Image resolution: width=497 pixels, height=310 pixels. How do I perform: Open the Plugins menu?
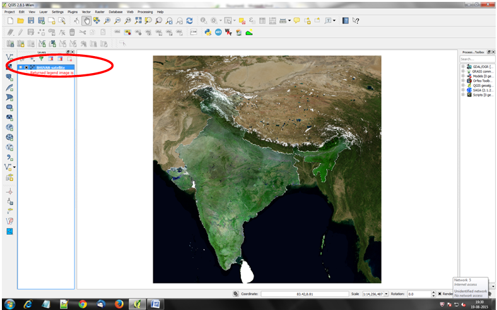73,12
